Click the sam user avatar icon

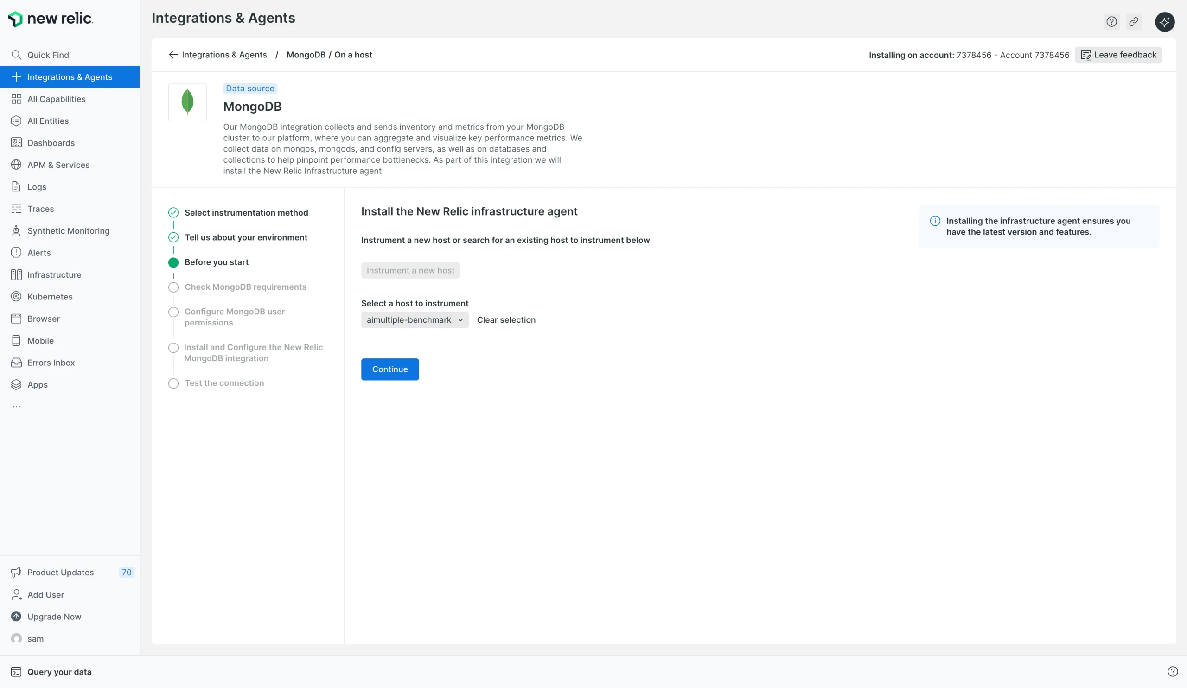click(16, 638)
